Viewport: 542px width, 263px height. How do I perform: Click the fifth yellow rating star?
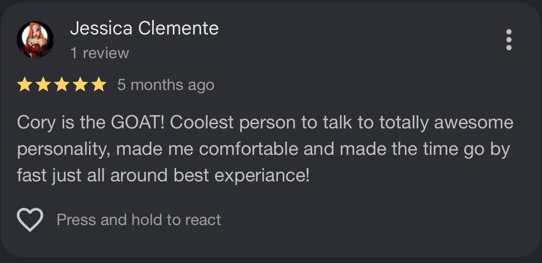pyautogui.click(x=99, y=84)
